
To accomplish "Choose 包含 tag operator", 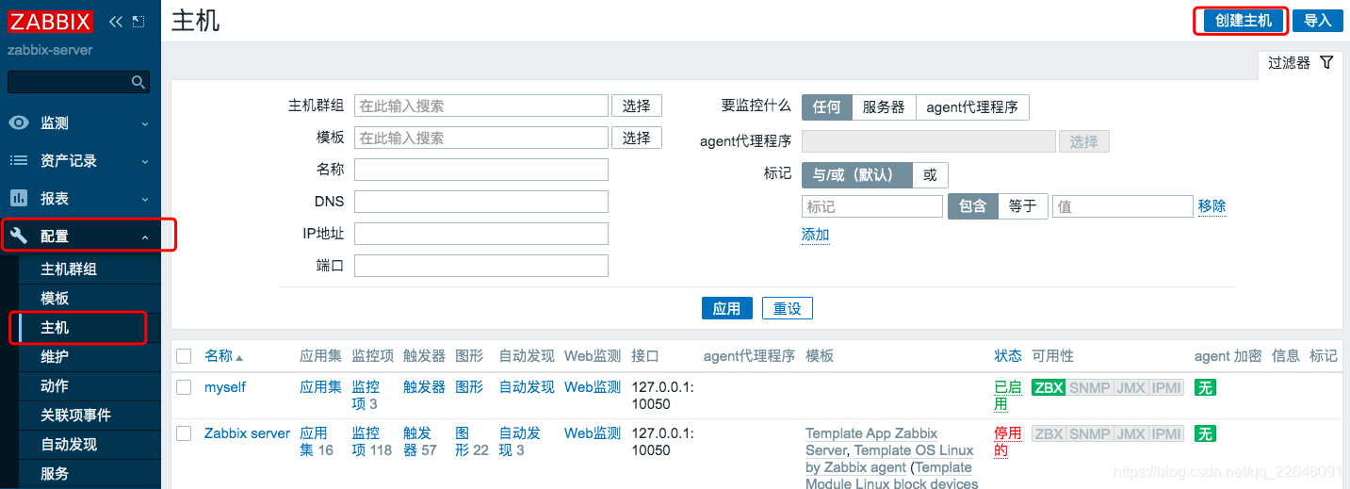I will pyautogui.click(x=972, y=205).
